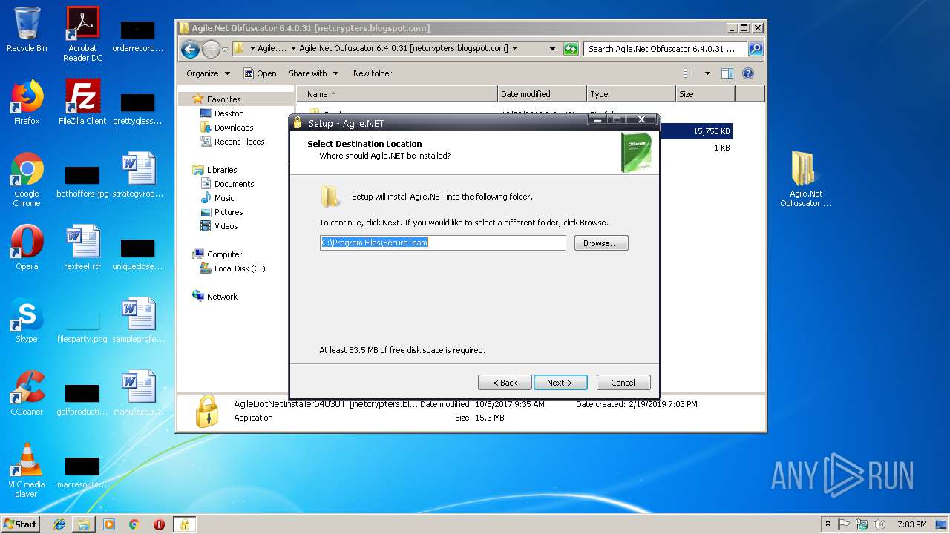950x534 pixels.
Task: Select Favorites in navigation pane
Action: pyautogui.click(x=223, y=99)
